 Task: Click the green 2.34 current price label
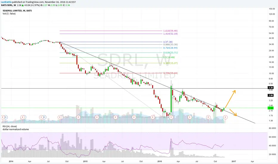271,108
